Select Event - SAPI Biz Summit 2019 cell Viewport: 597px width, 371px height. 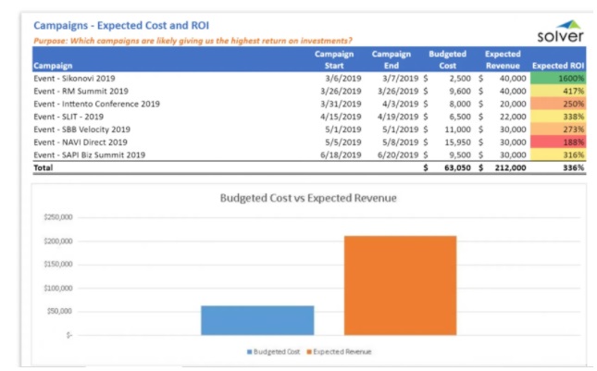point(90,155)
